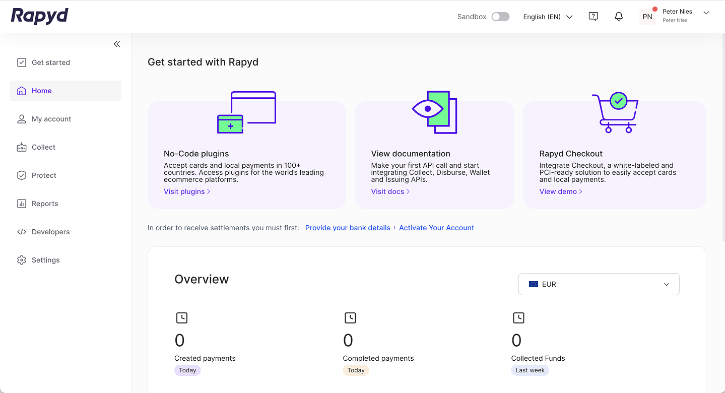Viewport: 725px width, 393px height.
Task: Click the clock icon above Collected Funds
Action: [518, 317]
